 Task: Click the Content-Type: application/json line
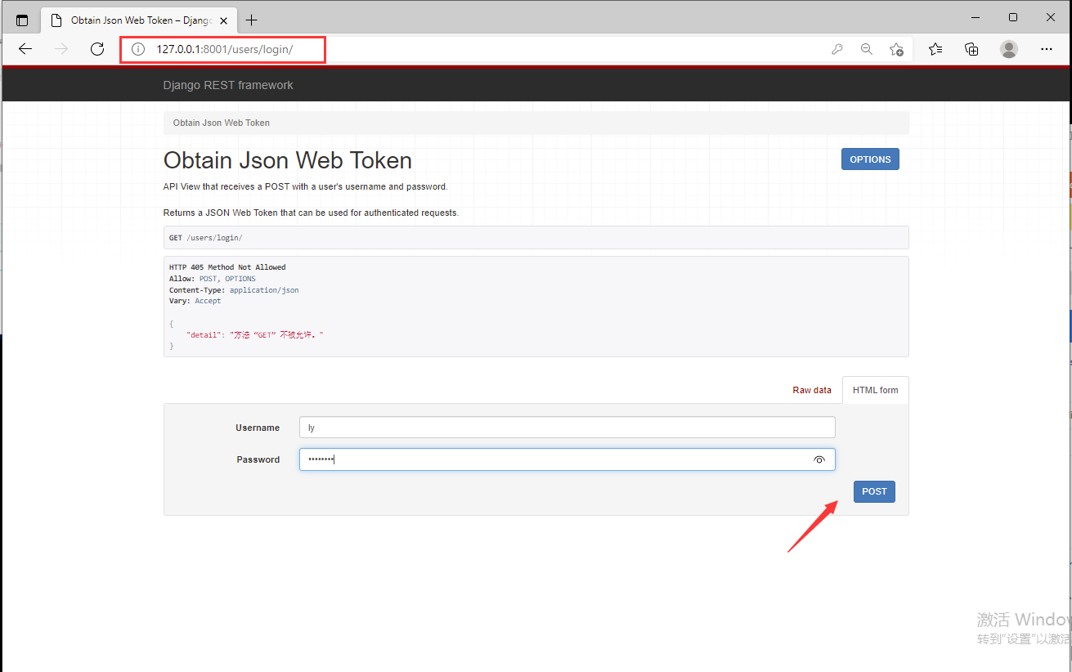coord(235,290)
